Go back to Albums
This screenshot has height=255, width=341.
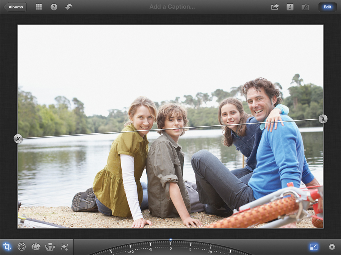15,7
